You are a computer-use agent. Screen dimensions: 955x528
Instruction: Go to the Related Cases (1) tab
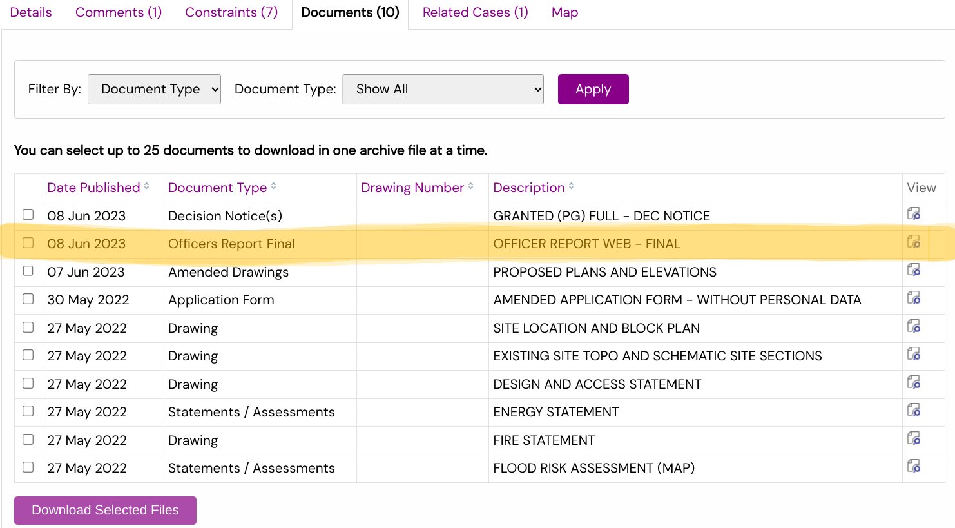click(x=476, y=12)
